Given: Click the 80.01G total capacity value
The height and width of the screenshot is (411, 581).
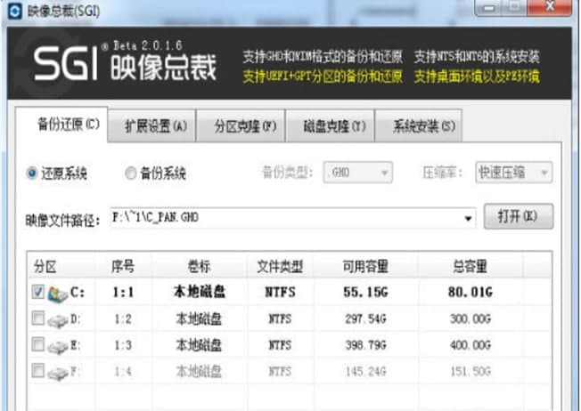Looking at the screenshot, I should 471,293.
